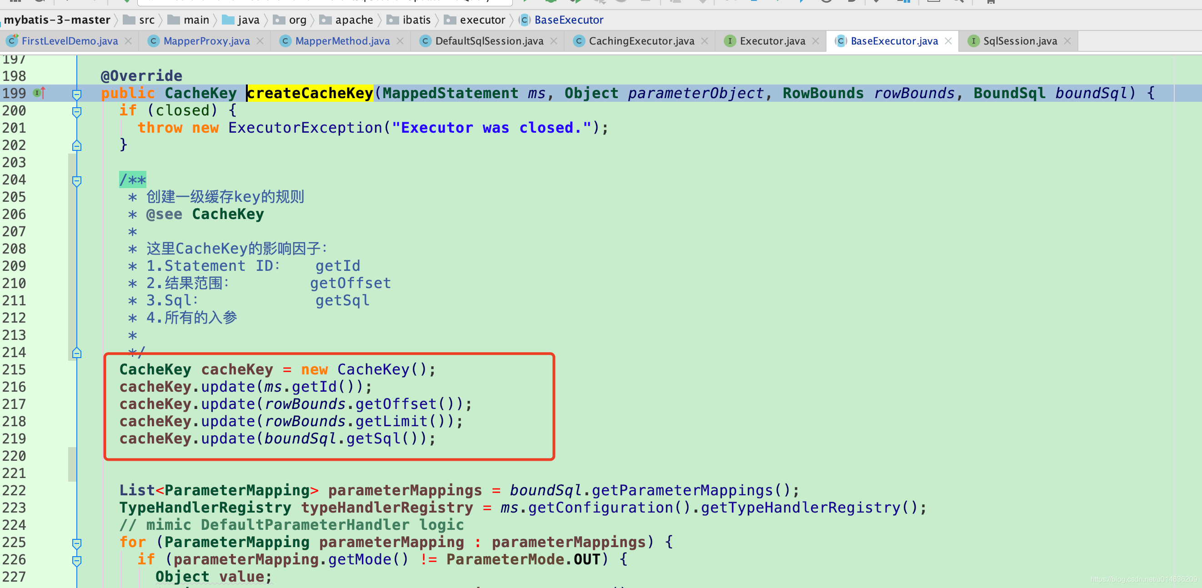Switch to the CachingExecutor.java tab
Viewport: 1202px width, 588px height.
pos(641,41)
